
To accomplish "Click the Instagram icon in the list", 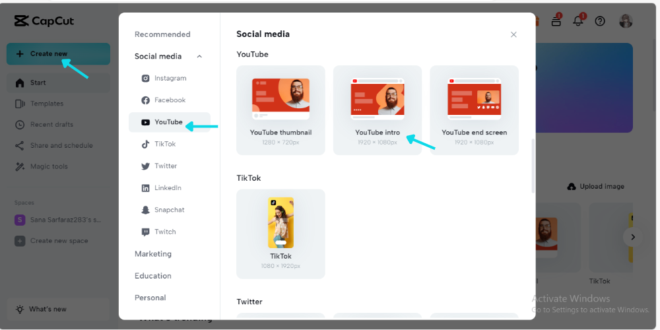I will 146,79.
